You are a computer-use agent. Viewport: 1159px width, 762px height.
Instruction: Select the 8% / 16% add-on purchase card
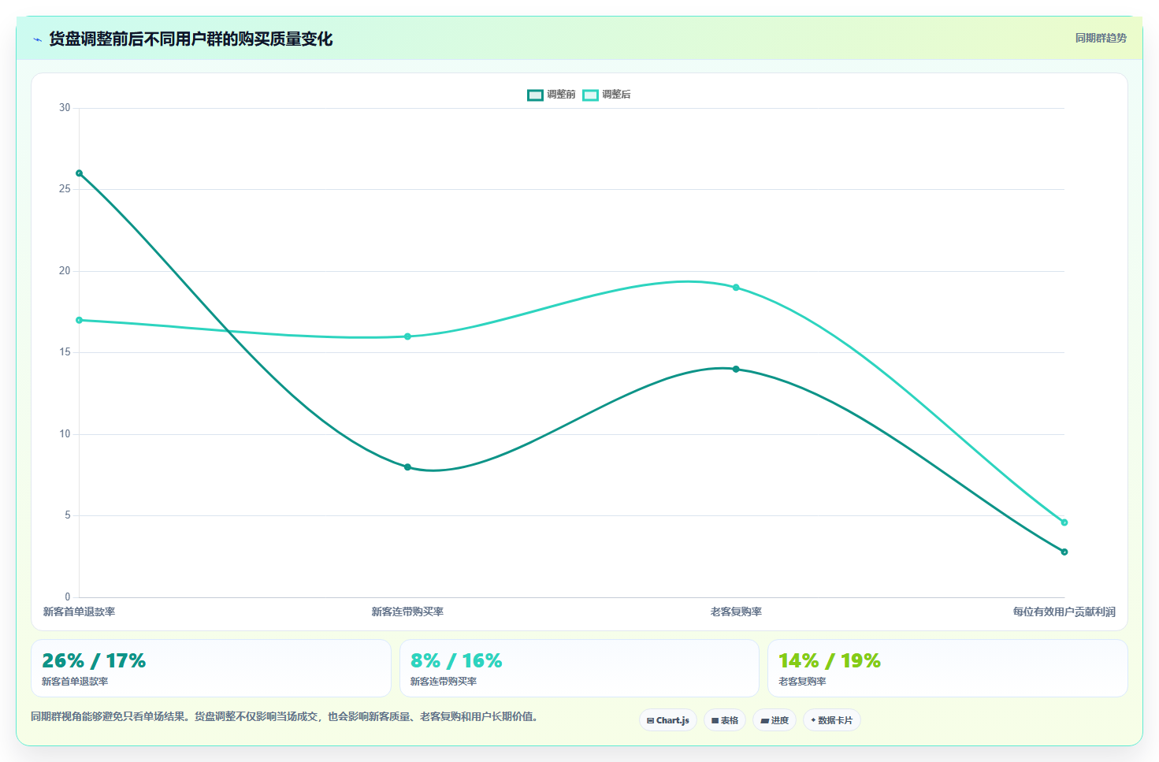coord(579,668)
